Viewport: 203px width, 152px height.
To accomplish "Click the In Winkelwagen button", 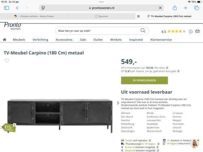I will click(145, 80).
